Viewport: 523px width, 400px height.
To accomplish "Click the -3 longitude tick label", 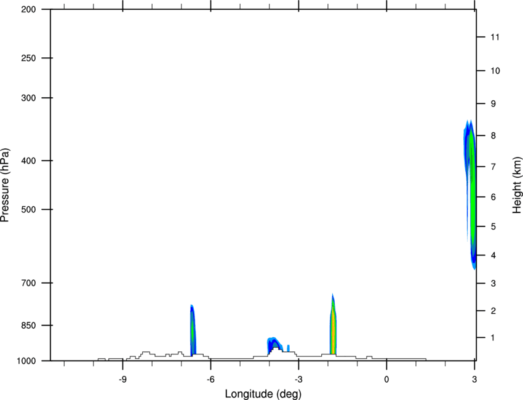I will point(298,379).
